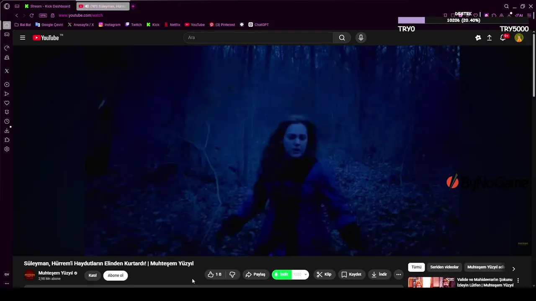The width and height of the screenshot is (536, 301).
Task: Select the Tümü filter chip
Action: coord(416,267)
